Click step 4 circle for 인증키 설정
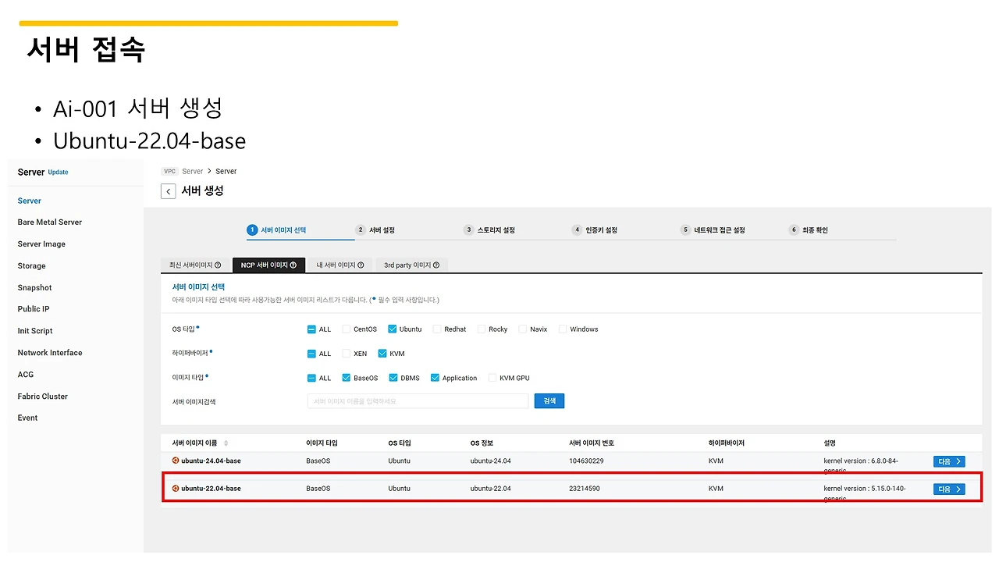 tap(578, 230)
